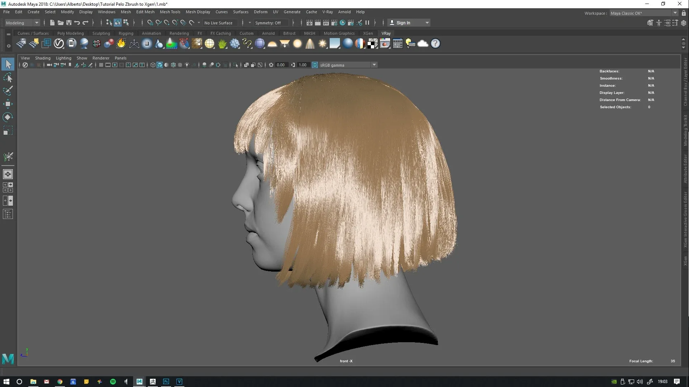Select the Rotate Tool
The width and height of the screenshot is (689, 387).
click(x=8, y=117)
